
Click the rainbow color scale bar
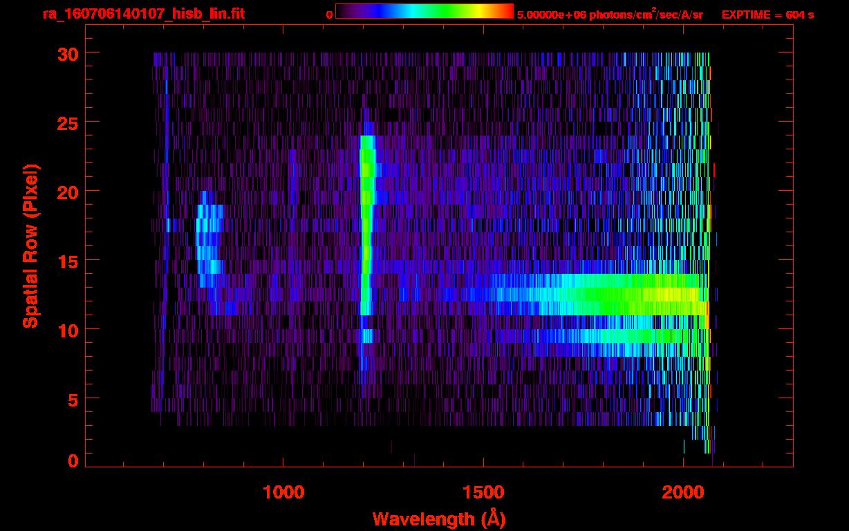(x=424, y=11)
